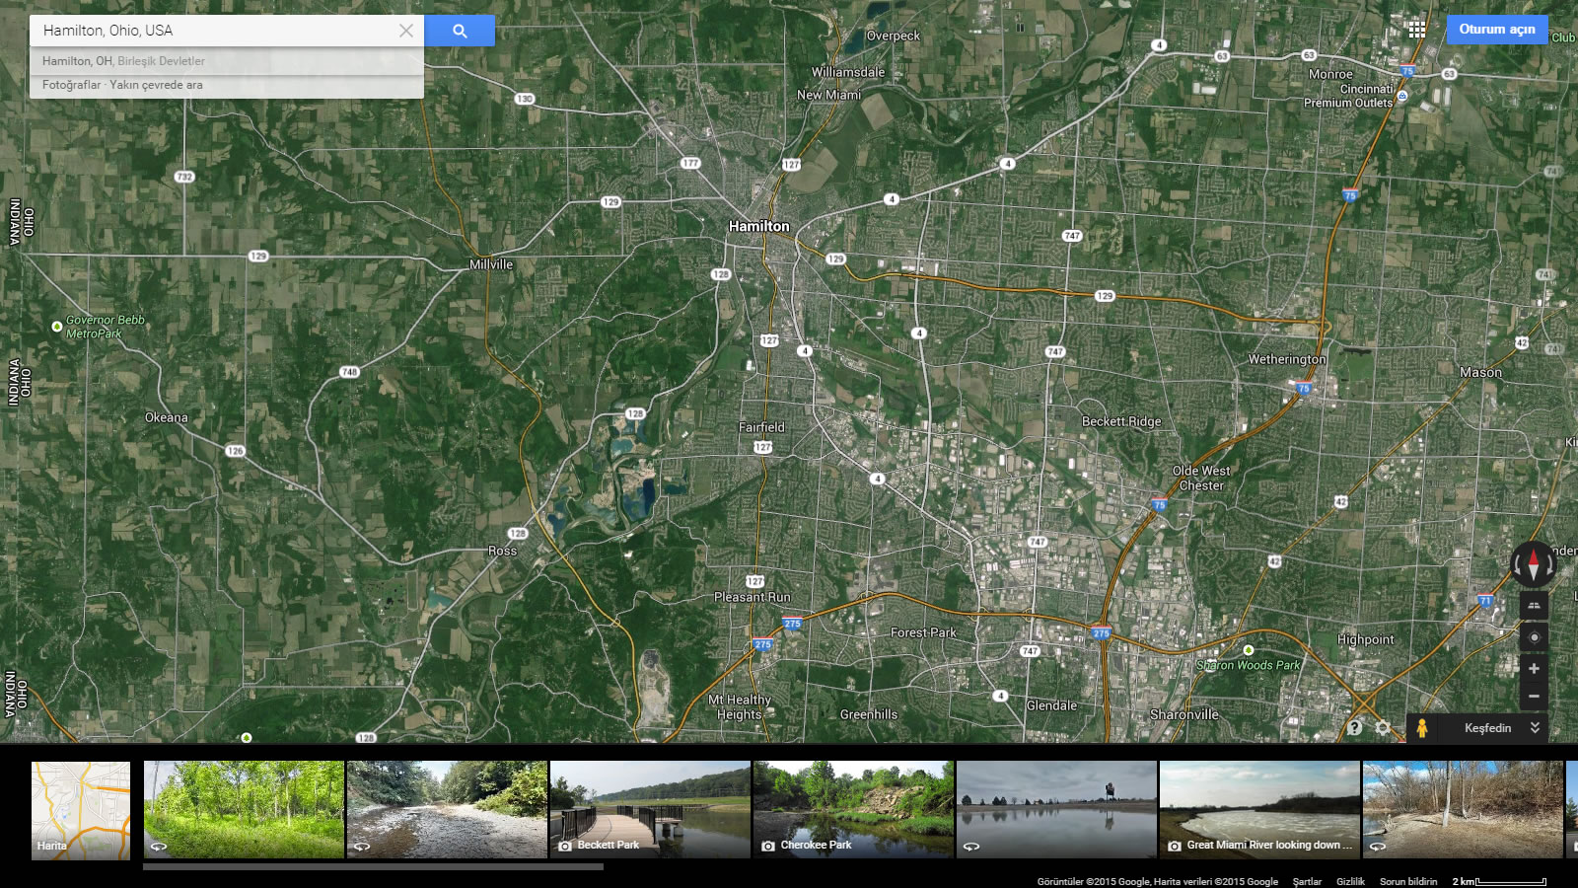Open the help question mark icon

(1355, 728)
